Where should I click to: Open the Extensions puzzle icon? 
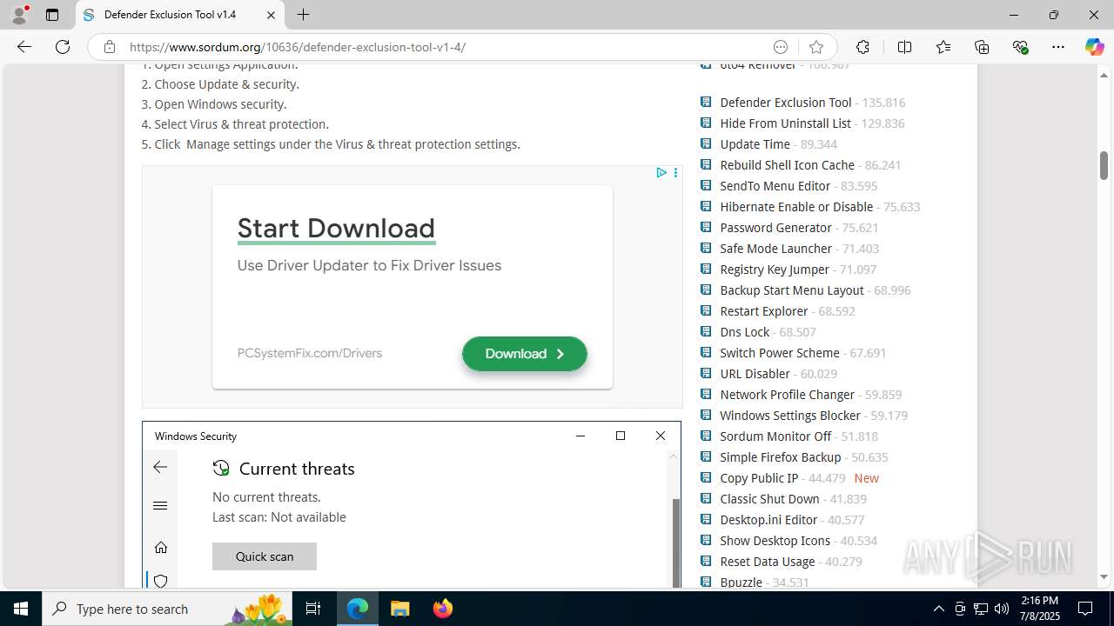point(862,47)
